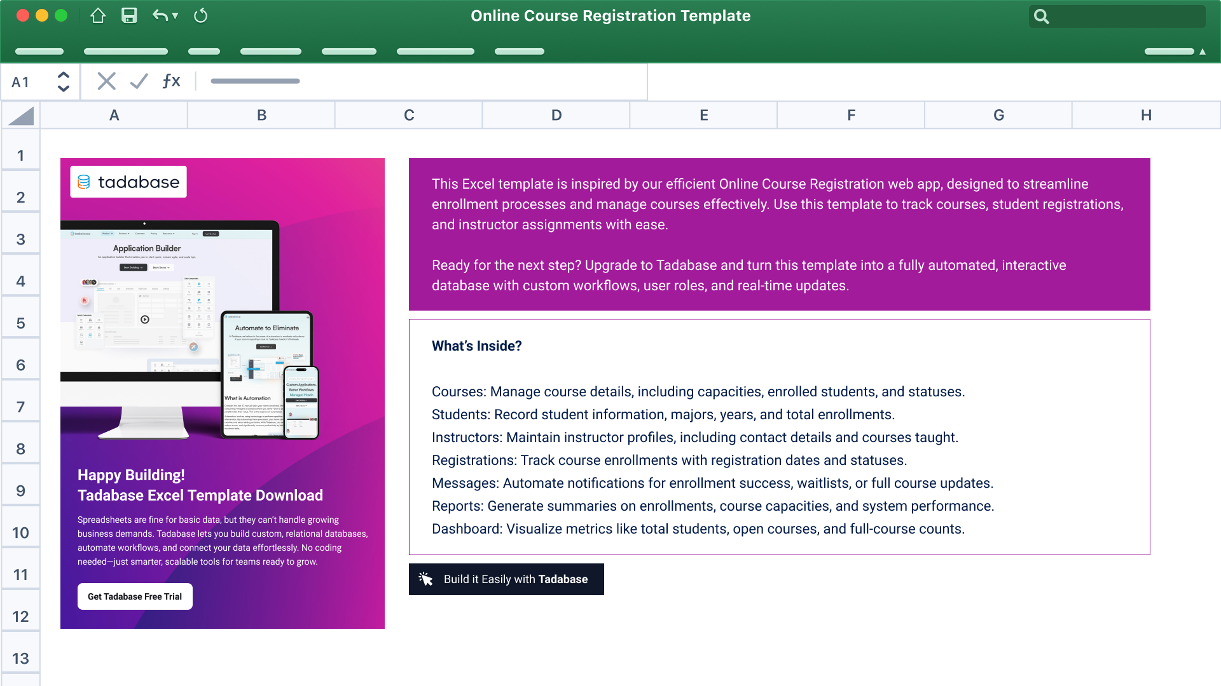Select column A header
The width and height of the screenshot is (1221, 686).
click(x=114, y=115)
